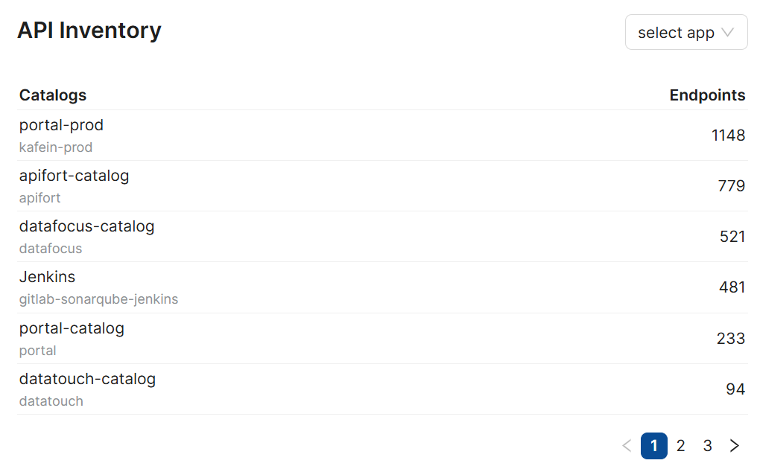
Task: Click the gitlab-sonarqube-jenkins subtitle
Action: point(98,299)
